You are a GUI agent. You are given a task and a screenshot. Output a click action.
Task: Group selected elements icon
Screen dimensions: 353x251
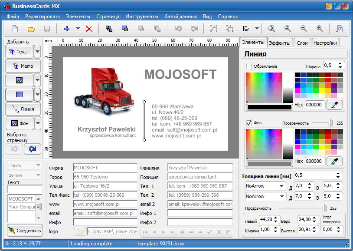pos(214,29)
